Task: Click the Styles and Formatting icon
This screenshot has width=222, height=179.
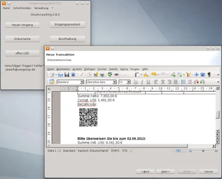Action: (52, 82)
